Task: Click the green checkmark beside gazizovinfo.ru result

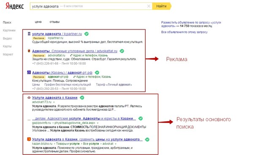Action: tap(141, 118)
